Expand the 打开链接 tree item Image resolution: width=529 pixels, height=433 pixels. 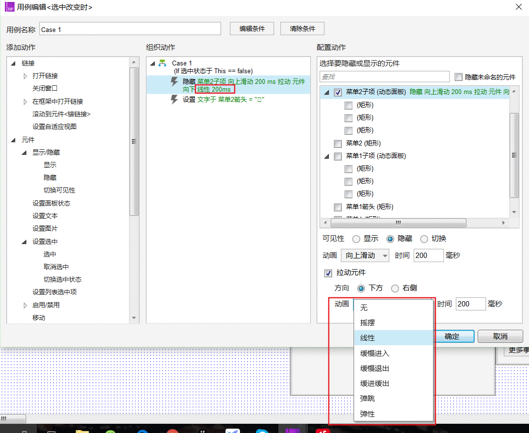point(25,76)
